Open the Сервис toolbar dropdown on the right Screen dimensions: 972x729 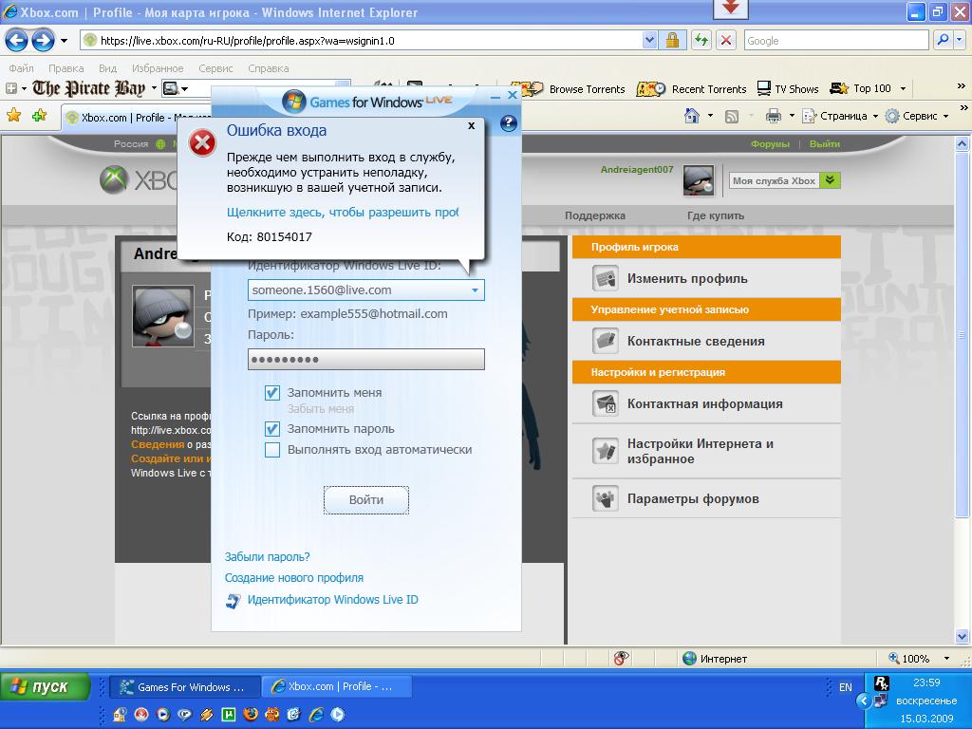946,116
